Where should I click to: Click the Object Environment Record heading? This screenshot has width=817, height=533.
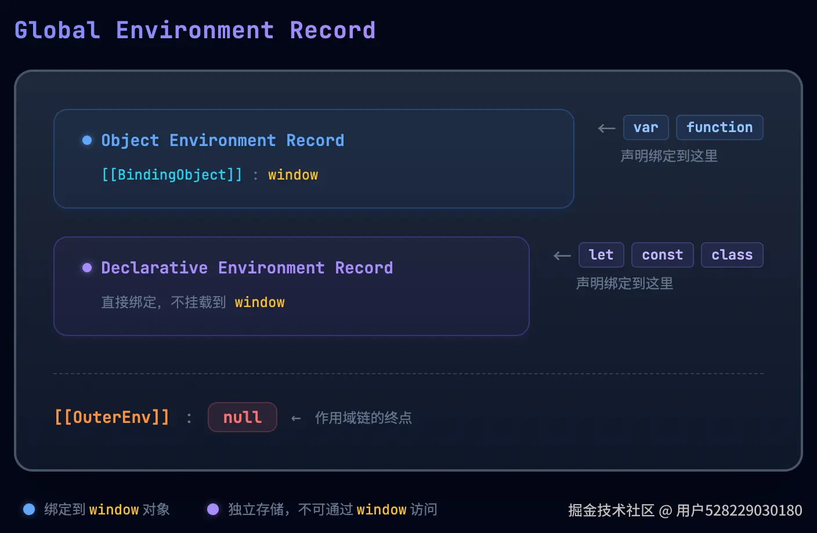coord(223,140)
